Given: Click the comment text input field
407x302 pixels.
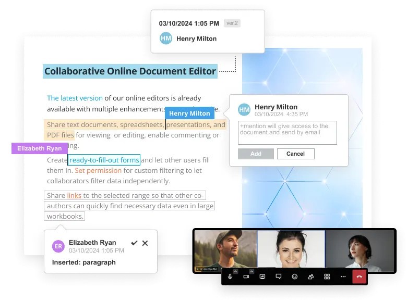Looking at the screenshot, I should (x=288, y=133).
